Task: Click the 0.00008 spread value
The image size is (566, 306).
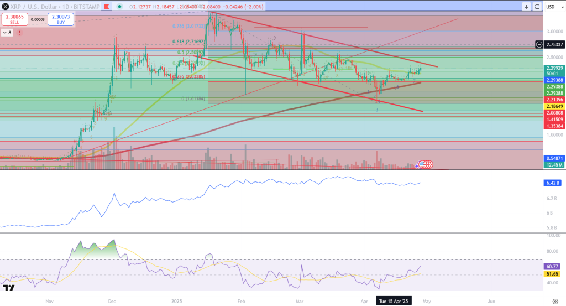Action: click(38, 19)
